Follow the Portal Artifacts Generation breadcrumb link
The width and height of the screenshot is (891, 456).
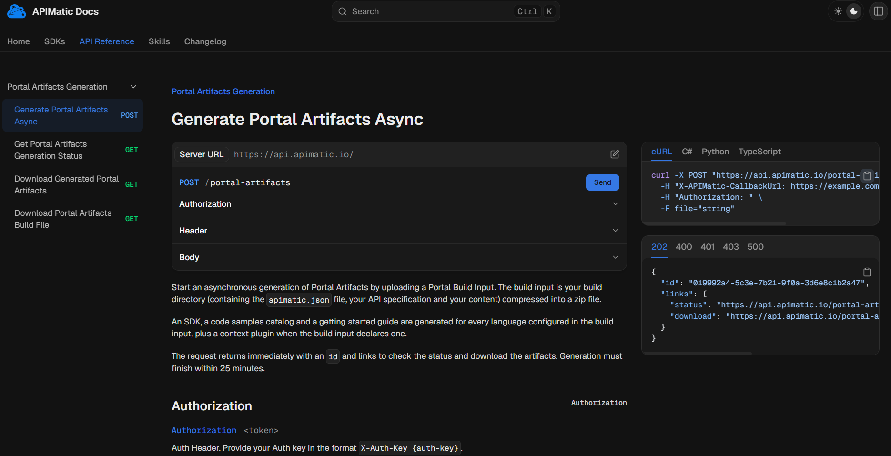coord(223,91)
